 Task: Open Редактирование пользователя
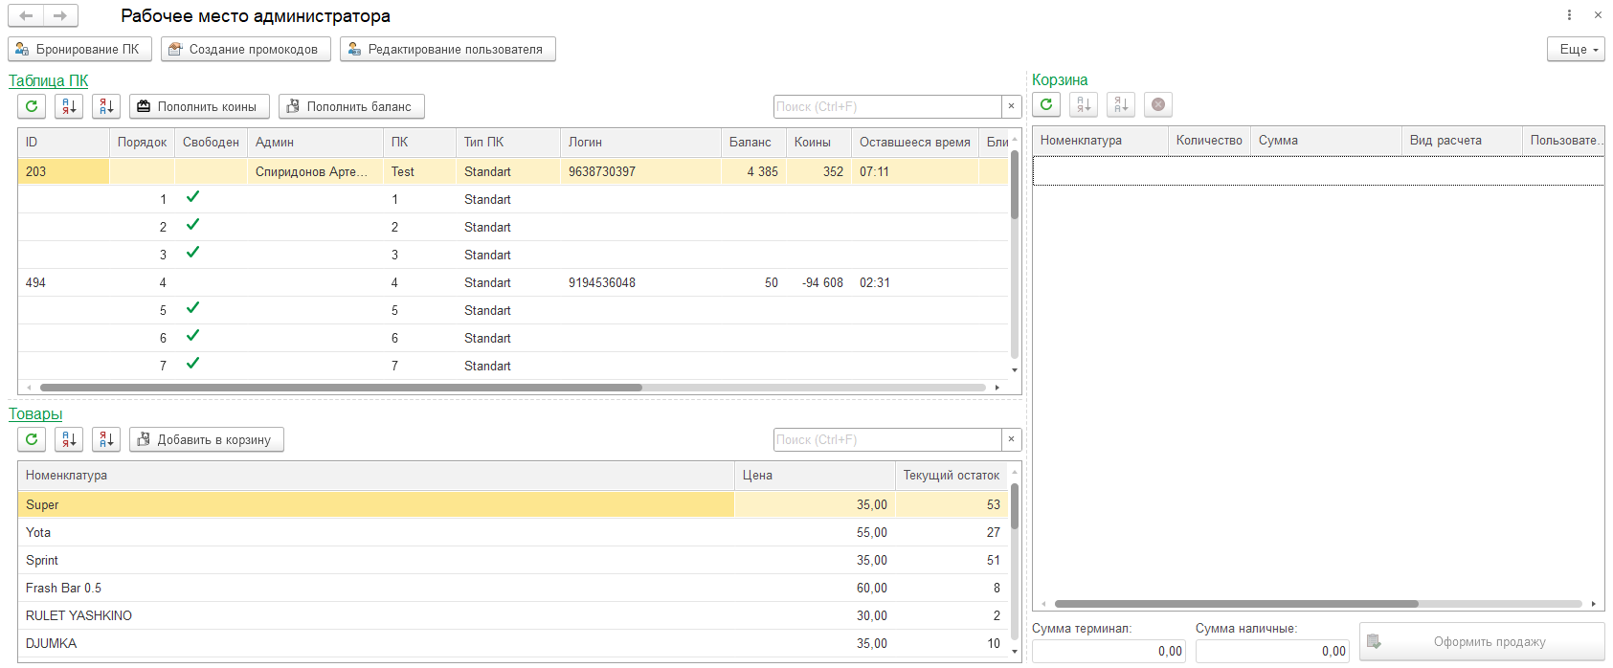(x=448, y=49)
